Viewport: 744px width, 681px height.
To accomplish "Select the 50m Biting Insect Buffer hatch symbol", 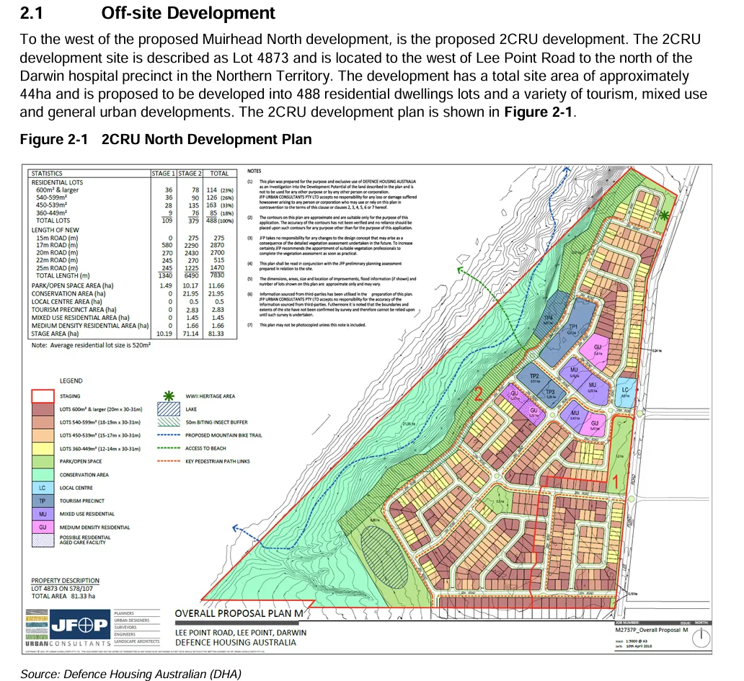I will pyautogui.click(x=169, y=422).
